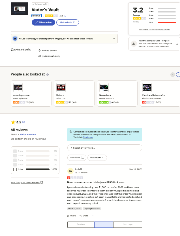The width and height of the screenshot is (180, 236).
Task: Open the vadersvault.com link
Action: click(51, 56)
